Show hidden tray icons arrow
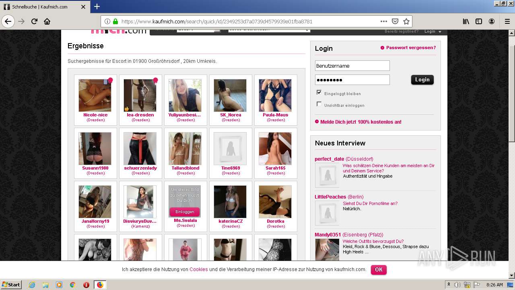 tap(449, 285)
